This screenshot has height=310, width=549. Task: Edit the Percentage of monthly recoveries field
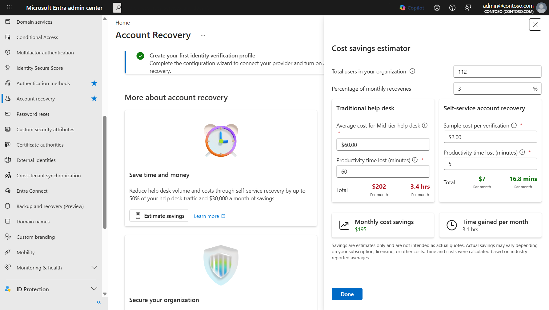tap(497, 89)
